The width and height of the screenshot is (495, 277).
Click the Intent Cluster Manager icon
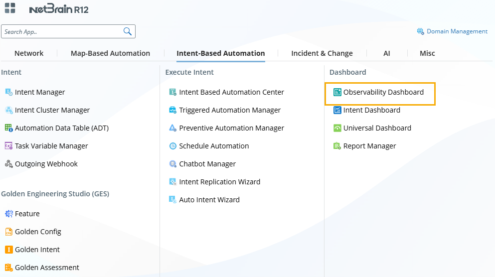(x=8, y=110)
